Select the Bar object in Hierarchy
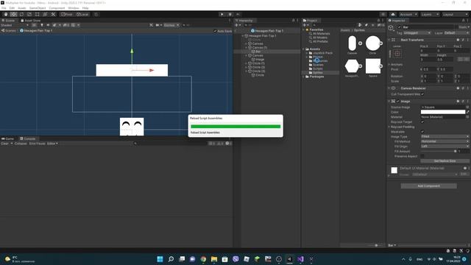 pyautogui.click(x=258, y=52)
